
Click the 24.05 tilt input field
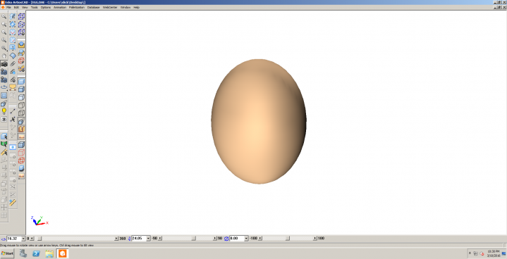139,239
